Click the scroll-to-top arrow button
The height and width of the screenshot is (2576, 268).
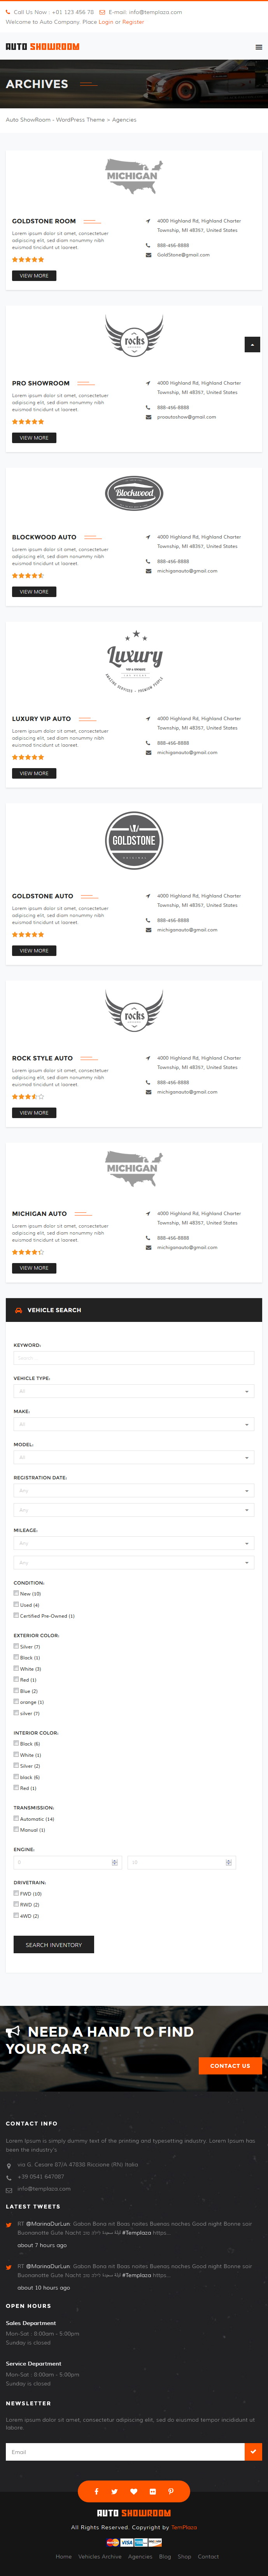pyautogui.click(x=252, y=344)
